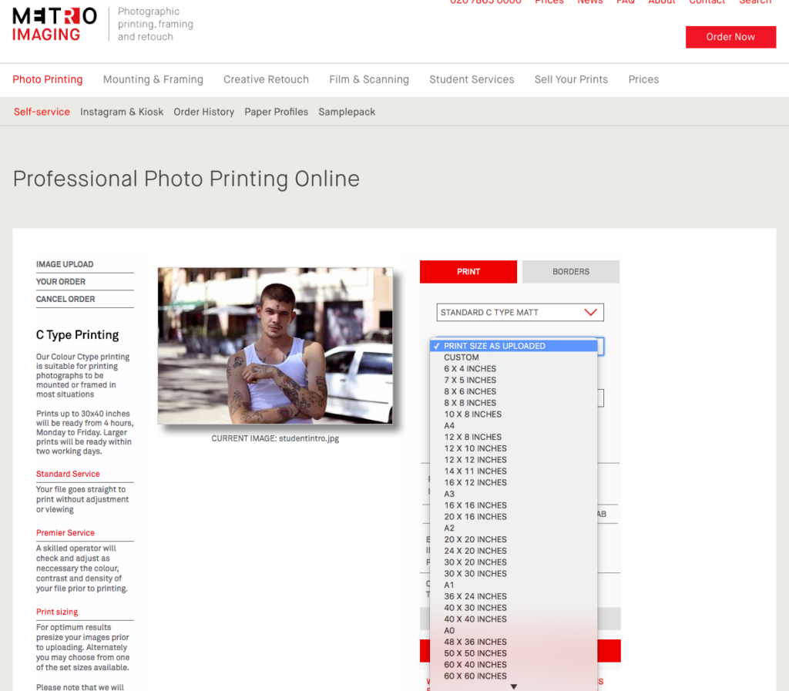Select Print Size As Uploaded option

tap(494, 346)
